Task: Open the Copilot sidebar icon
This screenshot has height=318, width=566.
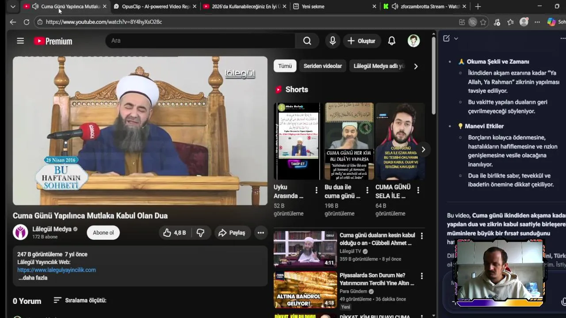Action: pos(551,22)
